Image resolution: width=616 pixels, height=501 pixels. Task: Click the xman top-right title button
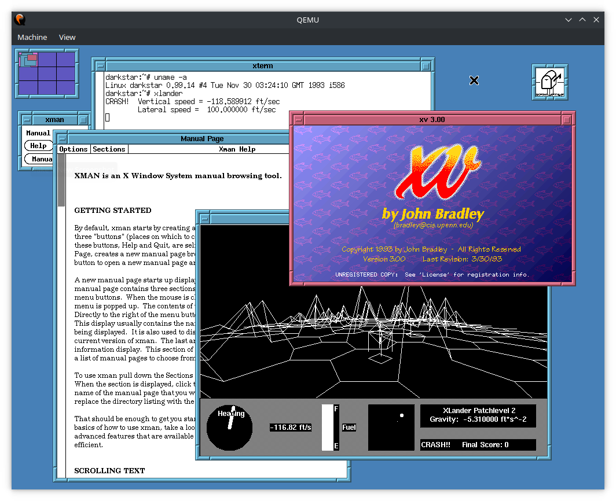click(83, 120)
